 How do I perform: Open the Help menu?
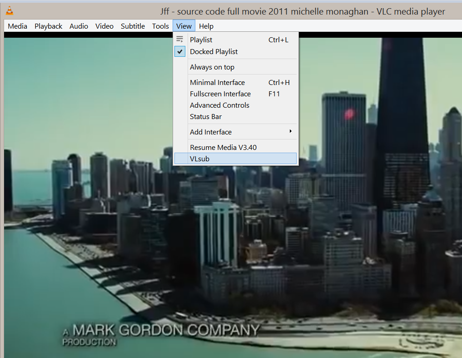coord(206,26)
